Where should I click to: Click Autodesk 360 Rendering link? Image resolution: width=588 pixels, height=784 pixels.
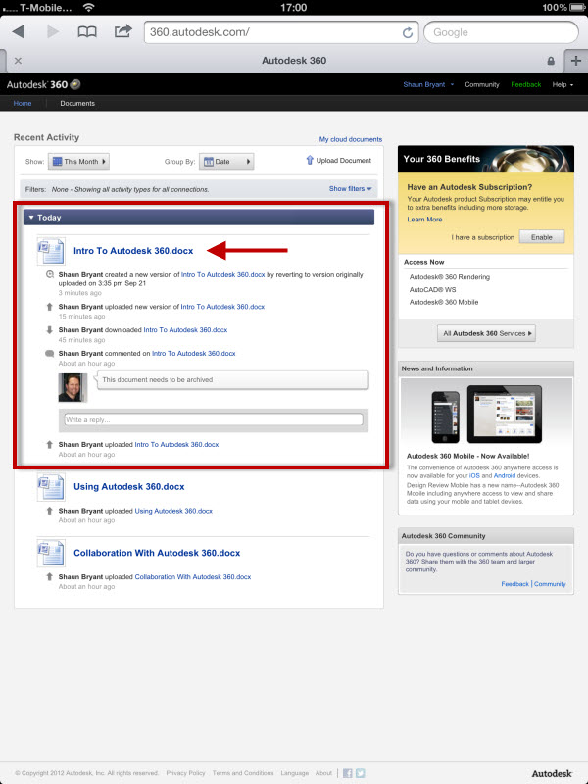[450, 277]
